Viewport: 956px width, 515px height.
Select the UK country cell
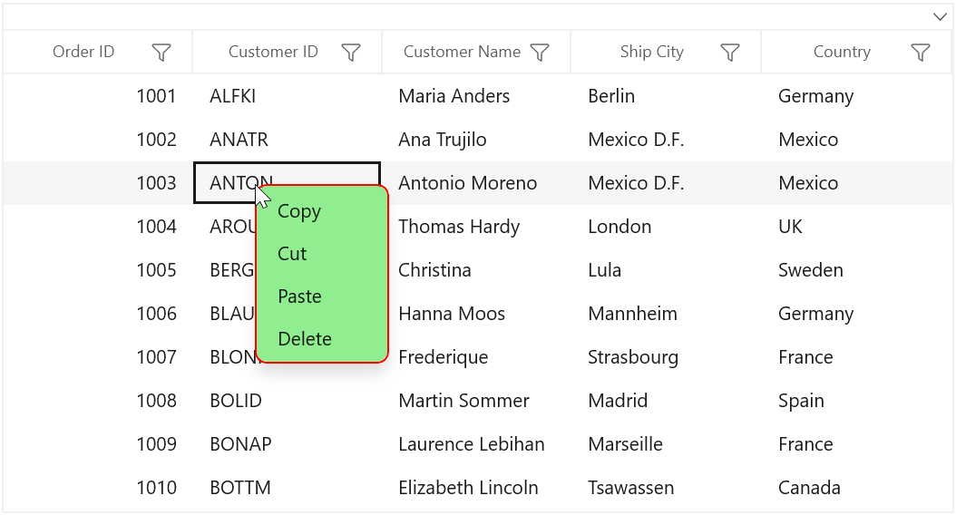tap(856, 227)
